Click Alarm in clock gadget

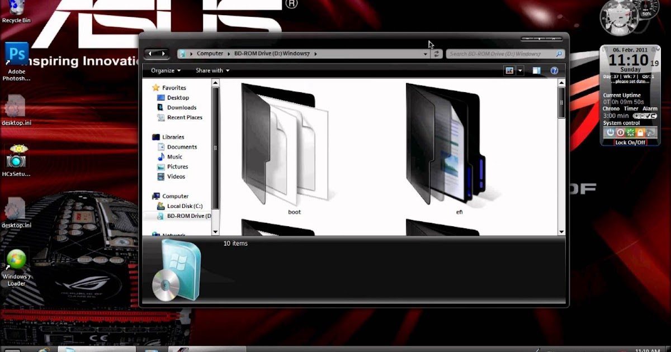click(650, 109)
